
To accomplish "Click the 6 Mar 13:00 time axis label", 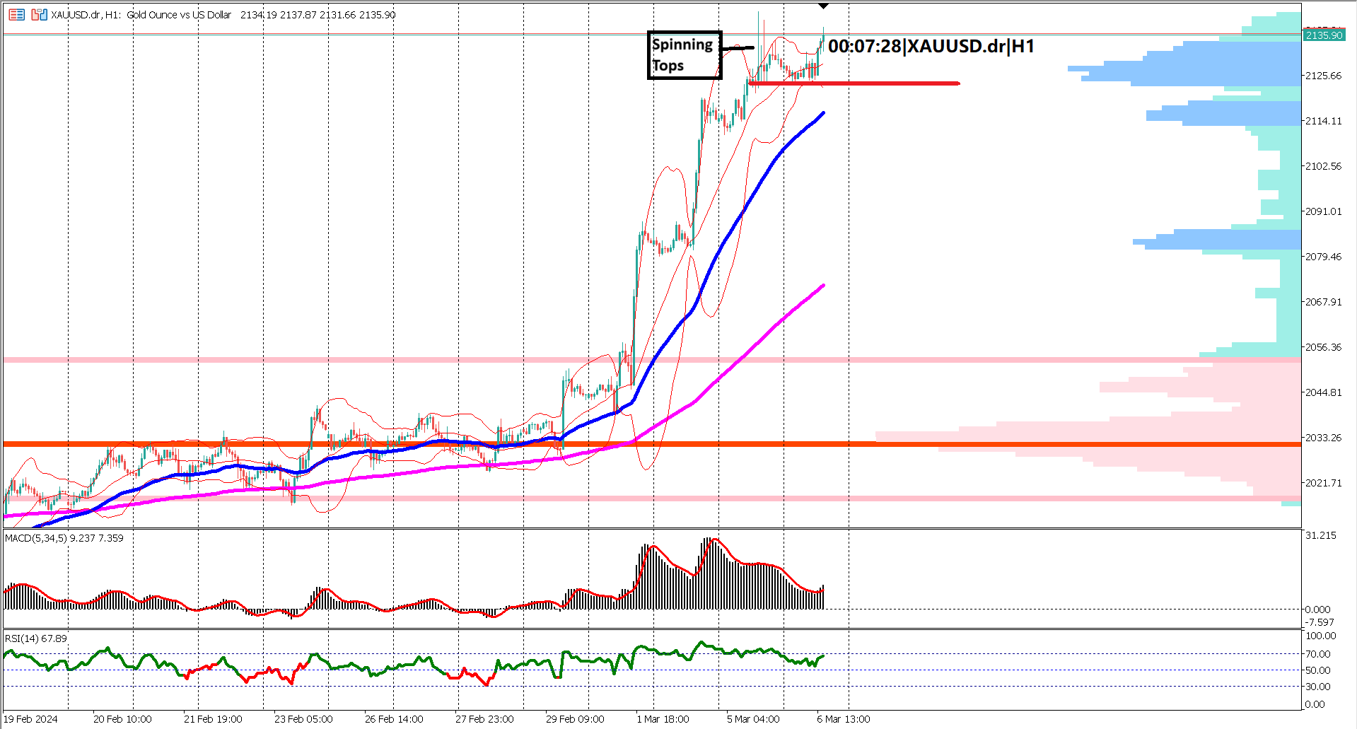I will 842,718.
